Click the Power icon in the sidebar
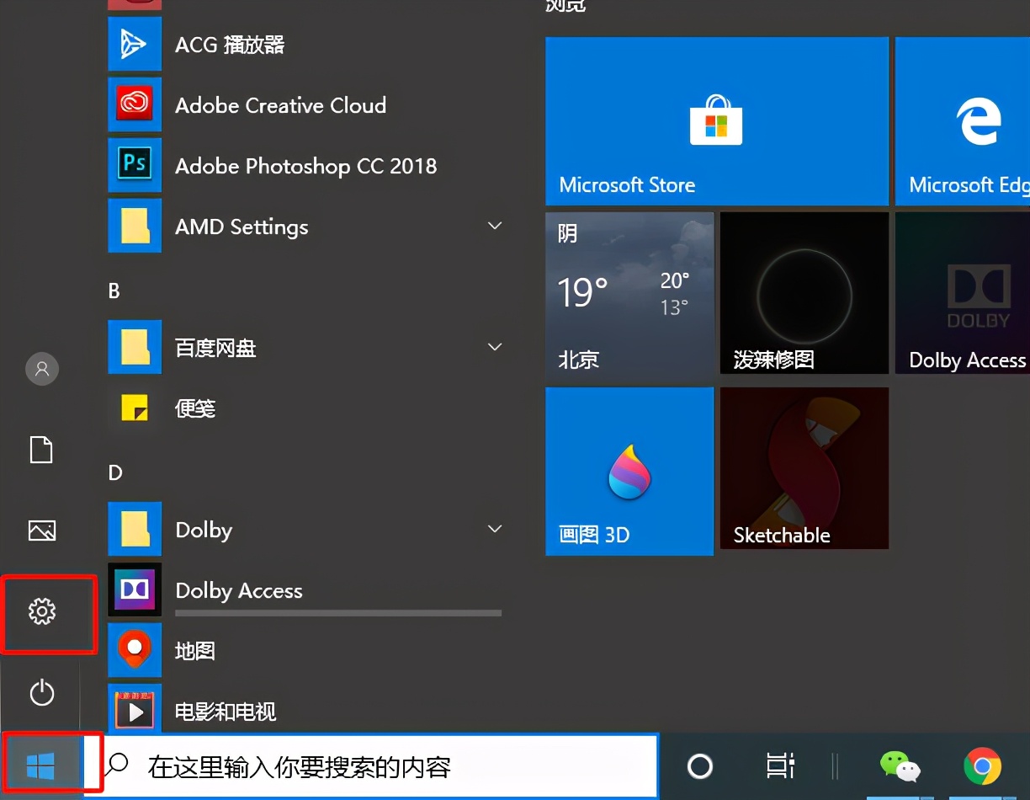This screenshot has width=1030, height=800. pos(41,693)
